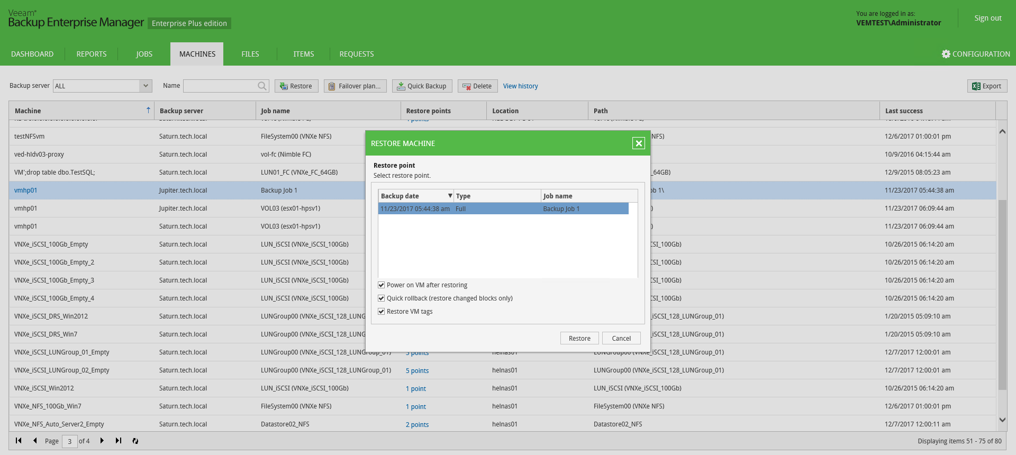The height and width of the screenshot is (455, 1016).
Task: Cancel the Restore Machine dialog
Action: pos(621,338)
